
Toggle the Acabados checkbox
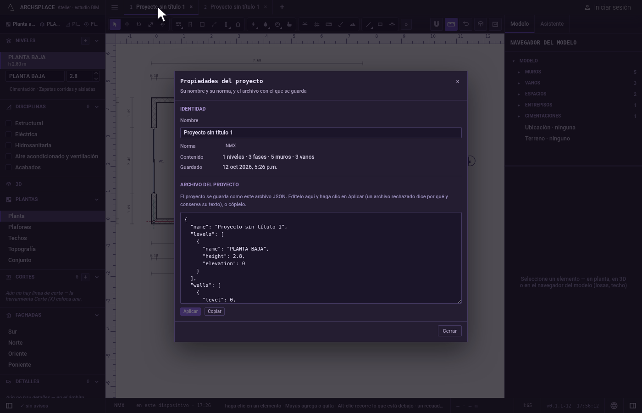[x=8, y=167]
